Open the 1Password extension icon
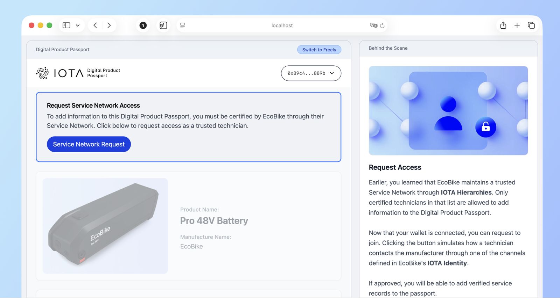This screenshot has height=298, width=560. [143, 25]
